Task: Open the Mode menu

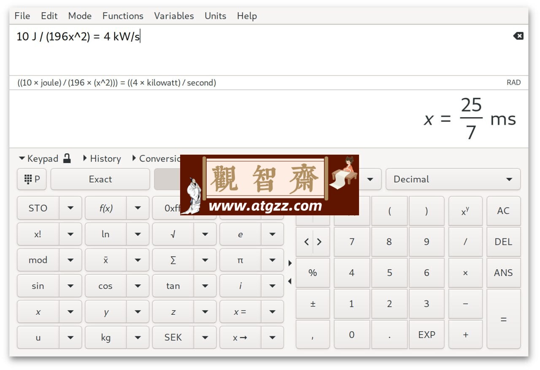Action: (80, 16)
